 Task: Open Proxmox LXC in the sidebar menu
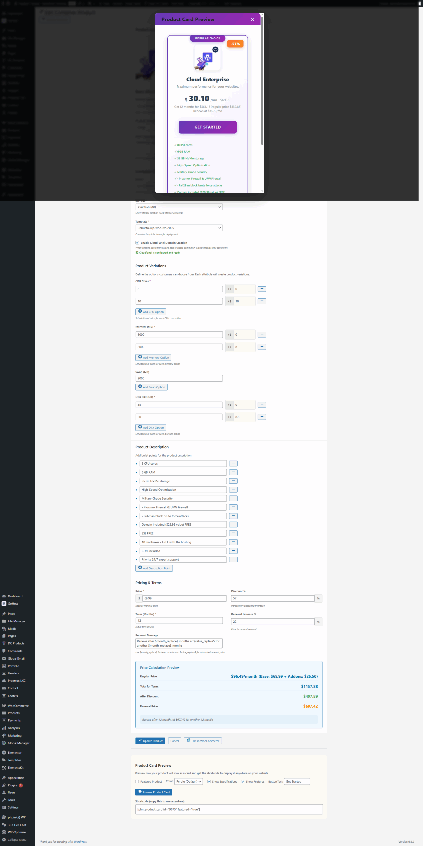(16, 681)
